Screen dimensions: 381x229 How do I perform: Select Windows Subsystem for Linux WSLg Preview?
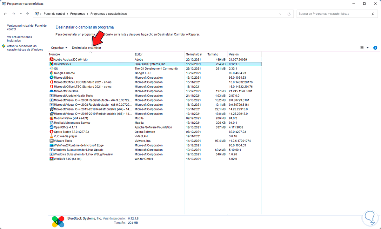[155, 154]
